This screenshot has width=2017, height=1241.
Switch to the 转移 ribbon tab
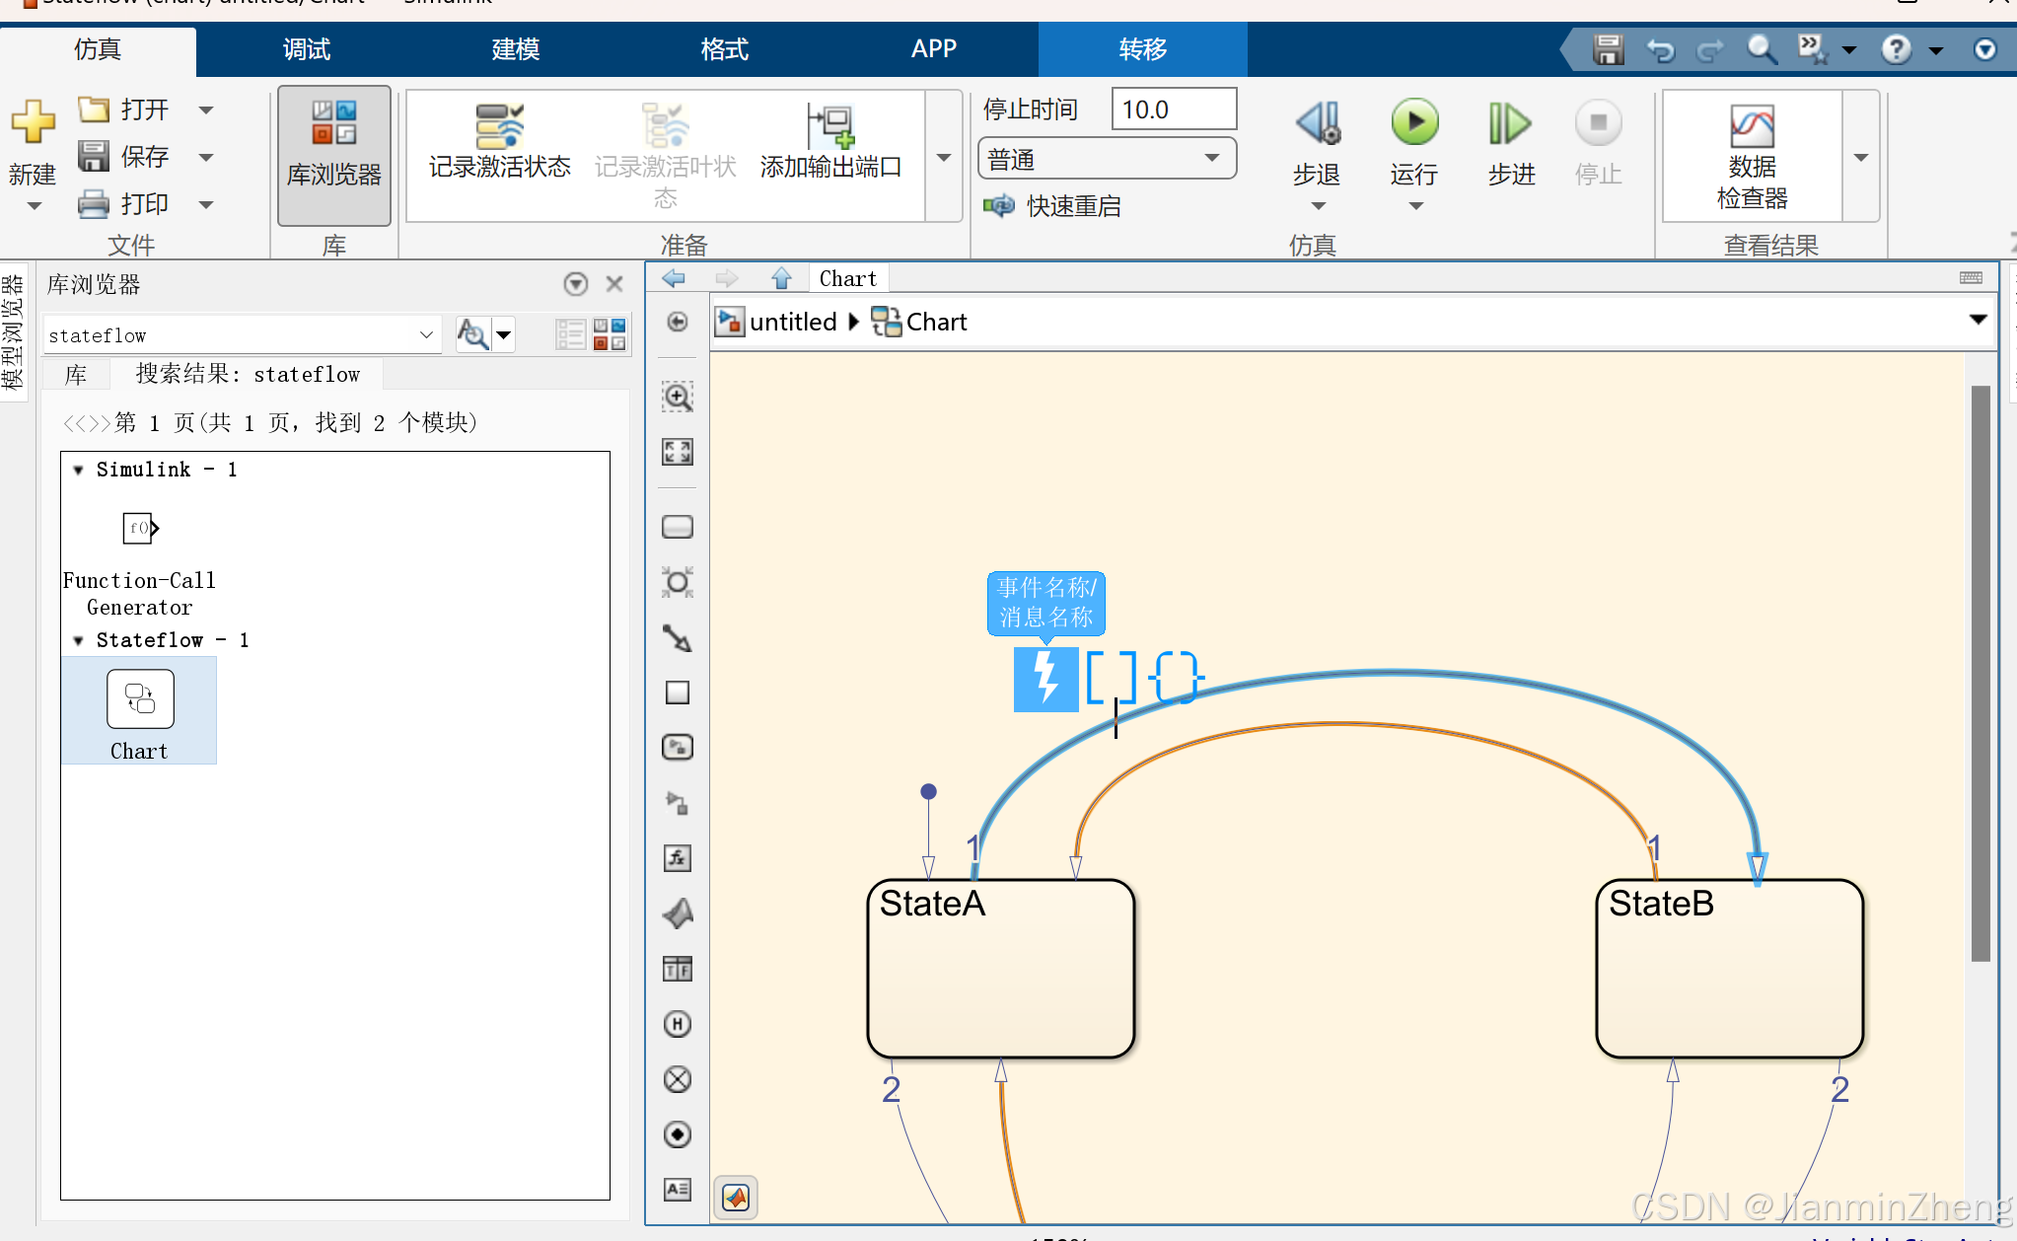[1141, 48]
